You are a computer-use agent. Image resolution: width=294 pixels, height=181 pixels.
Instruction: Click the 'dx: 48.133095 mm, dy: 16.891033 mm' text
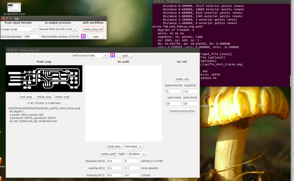pos(33,121)
